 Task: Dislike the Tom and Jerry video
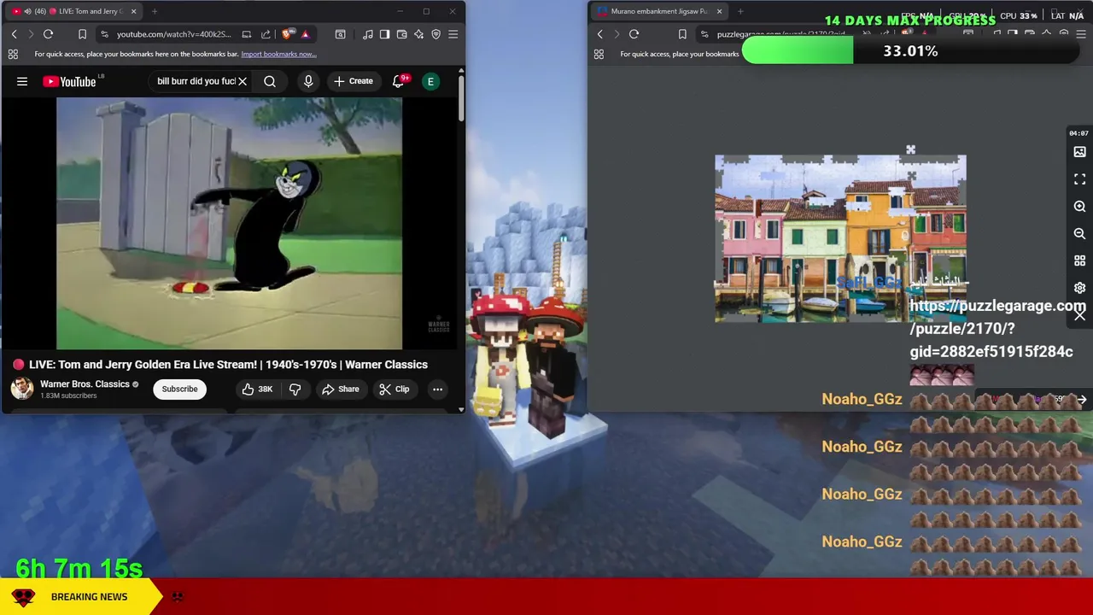coord(295,389)
